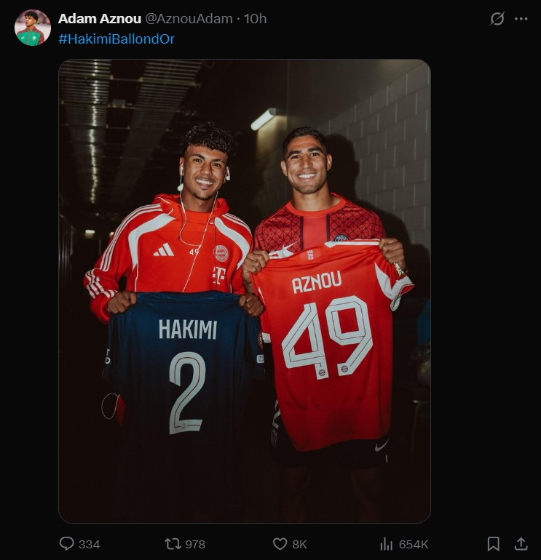
Task: Open the Adam Aznou display name link
Action: click(100, 19)
